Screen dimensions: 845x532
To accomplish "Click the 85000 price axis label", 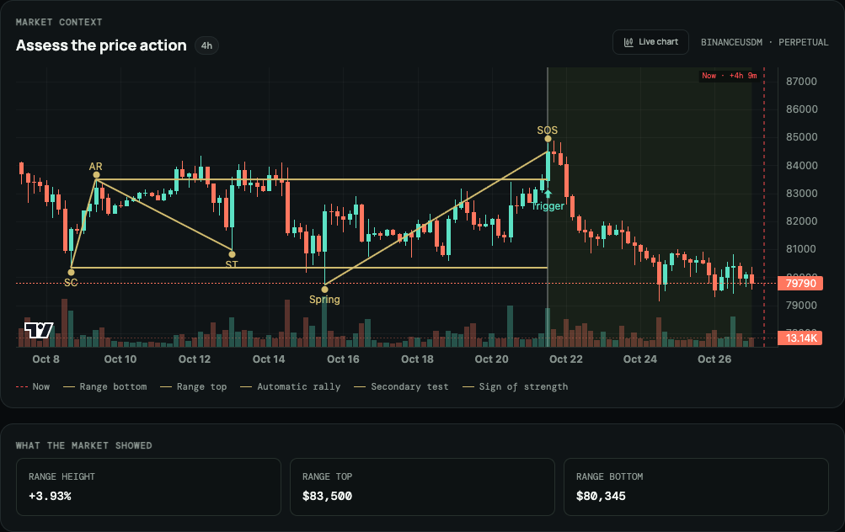I will tap(801, 136).
